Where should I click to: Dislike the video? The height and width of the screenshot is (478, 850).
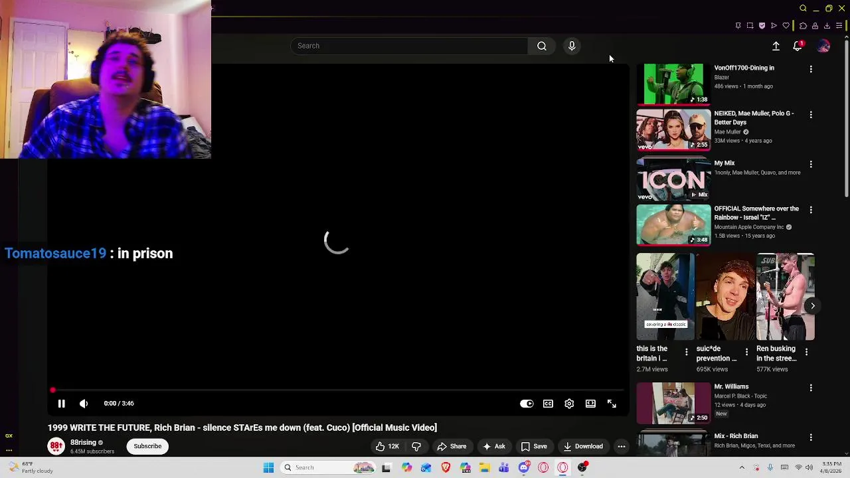(x=416, y=446)
